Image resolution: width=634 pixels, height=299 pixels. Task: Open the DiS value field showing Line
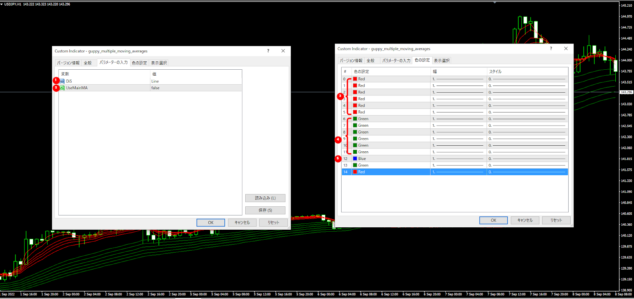(x=195, y=81)
